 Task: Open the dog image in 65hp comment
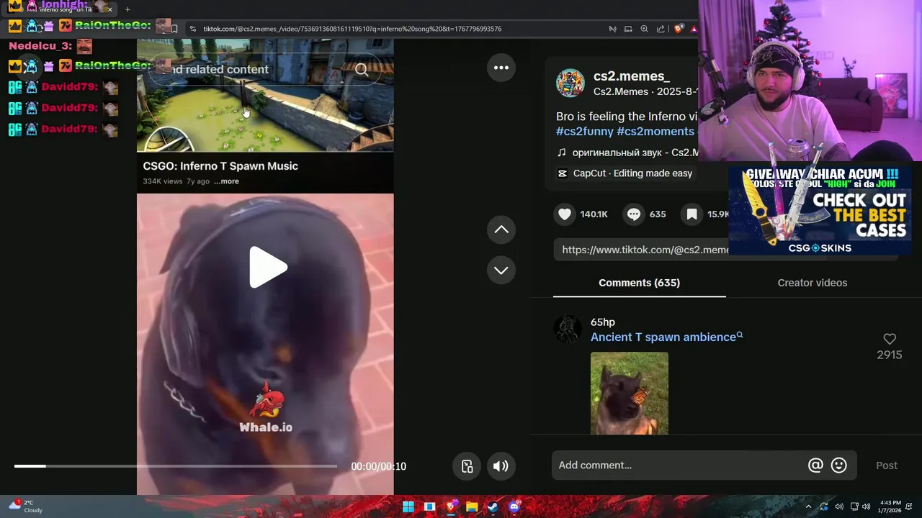click(x=630, y=393)
